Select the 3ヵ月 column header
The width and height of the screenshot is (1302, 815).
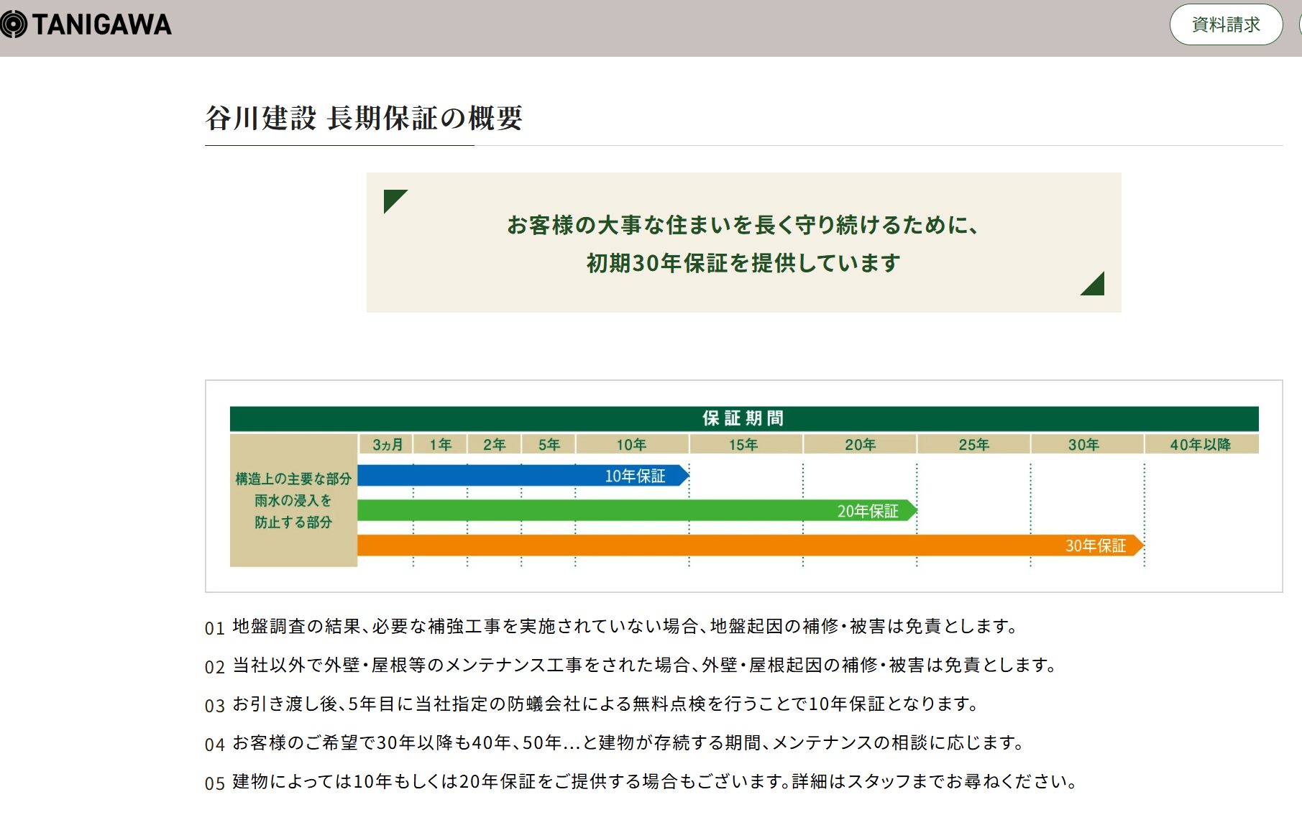coord(387,445)
